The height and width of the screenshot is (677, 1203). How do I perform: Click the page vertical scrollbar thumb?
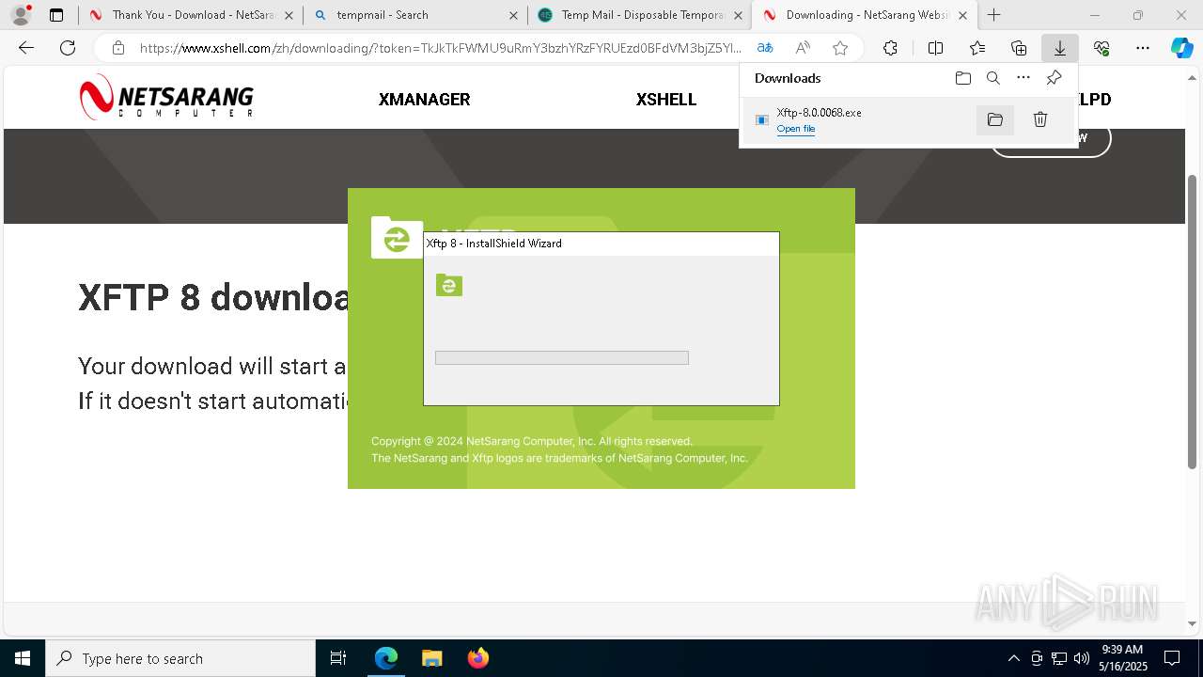(x=1192, y=322)
